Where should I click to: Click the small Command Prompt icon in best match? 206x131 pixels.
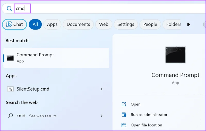[10, 58]
